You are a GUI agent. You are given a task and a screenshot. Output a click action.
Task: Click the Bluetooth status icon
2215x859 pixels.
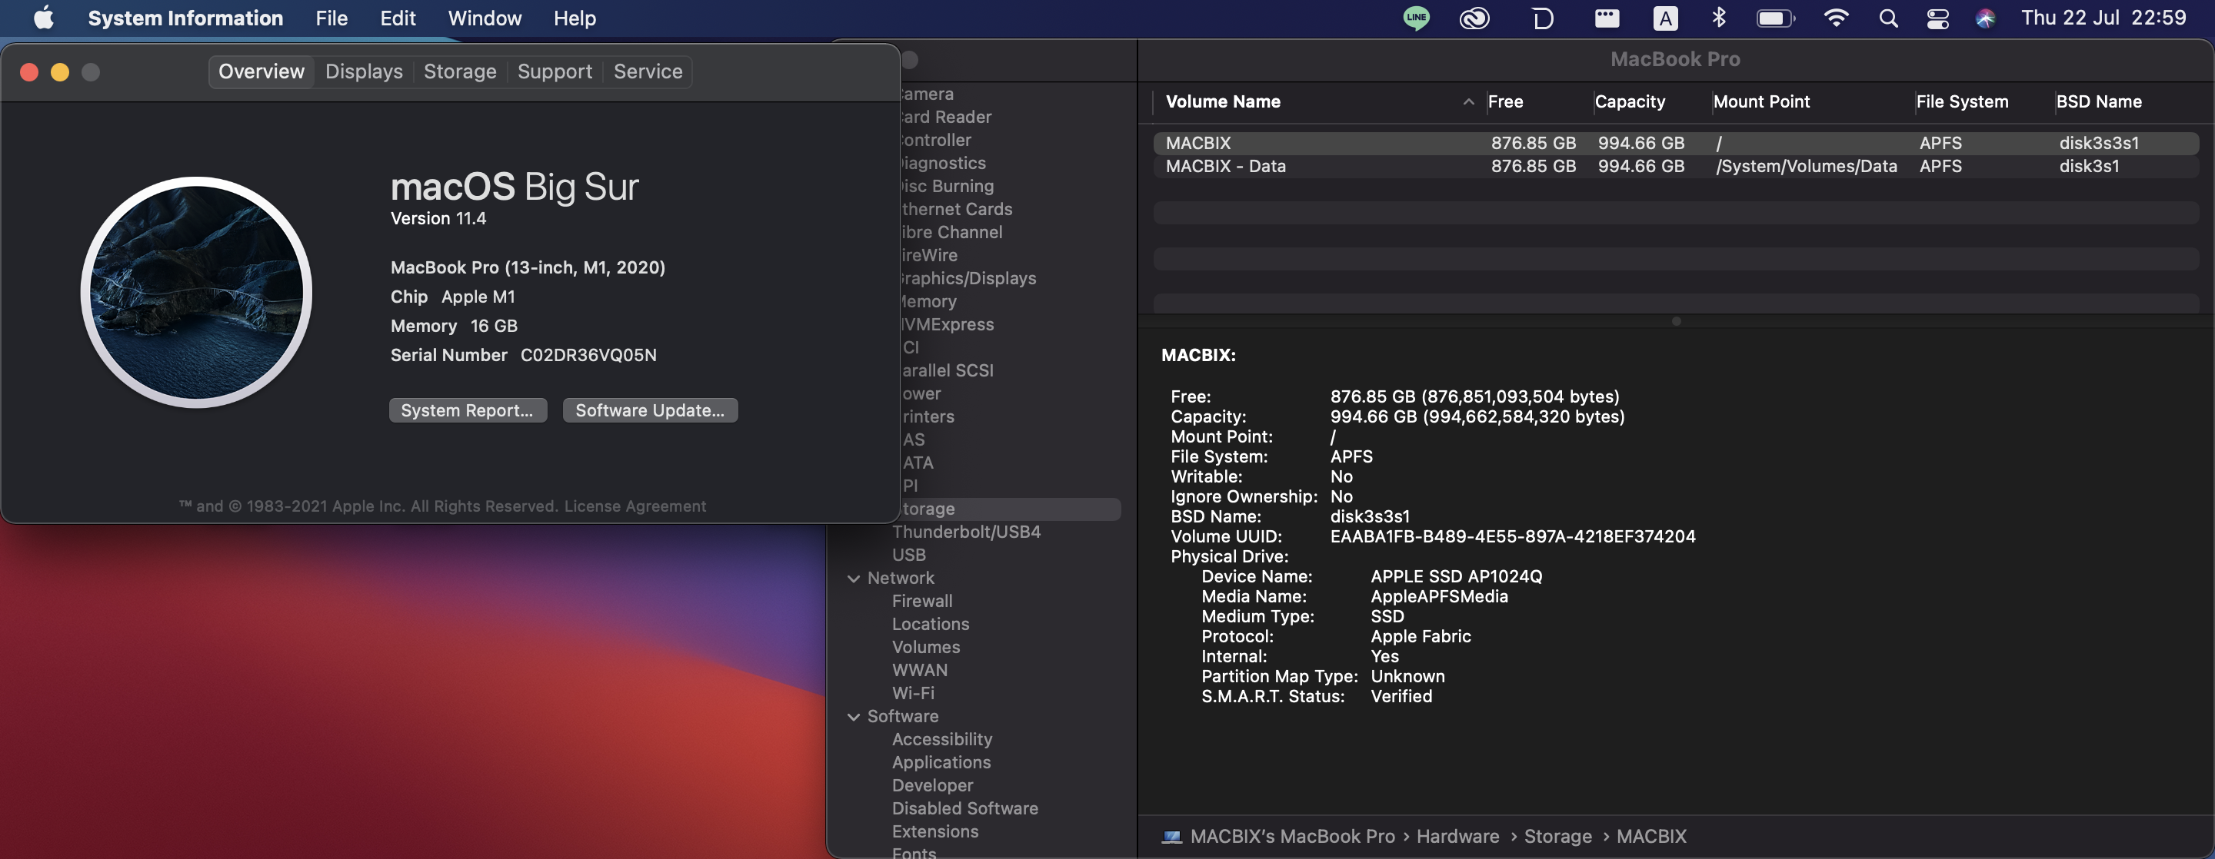click(1717, 18)
